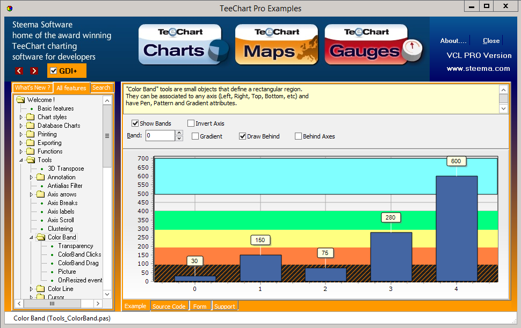Open the About.... dialog
This screenshot has height=328, width=521.
pyautogui.click(x=453, y=40)
